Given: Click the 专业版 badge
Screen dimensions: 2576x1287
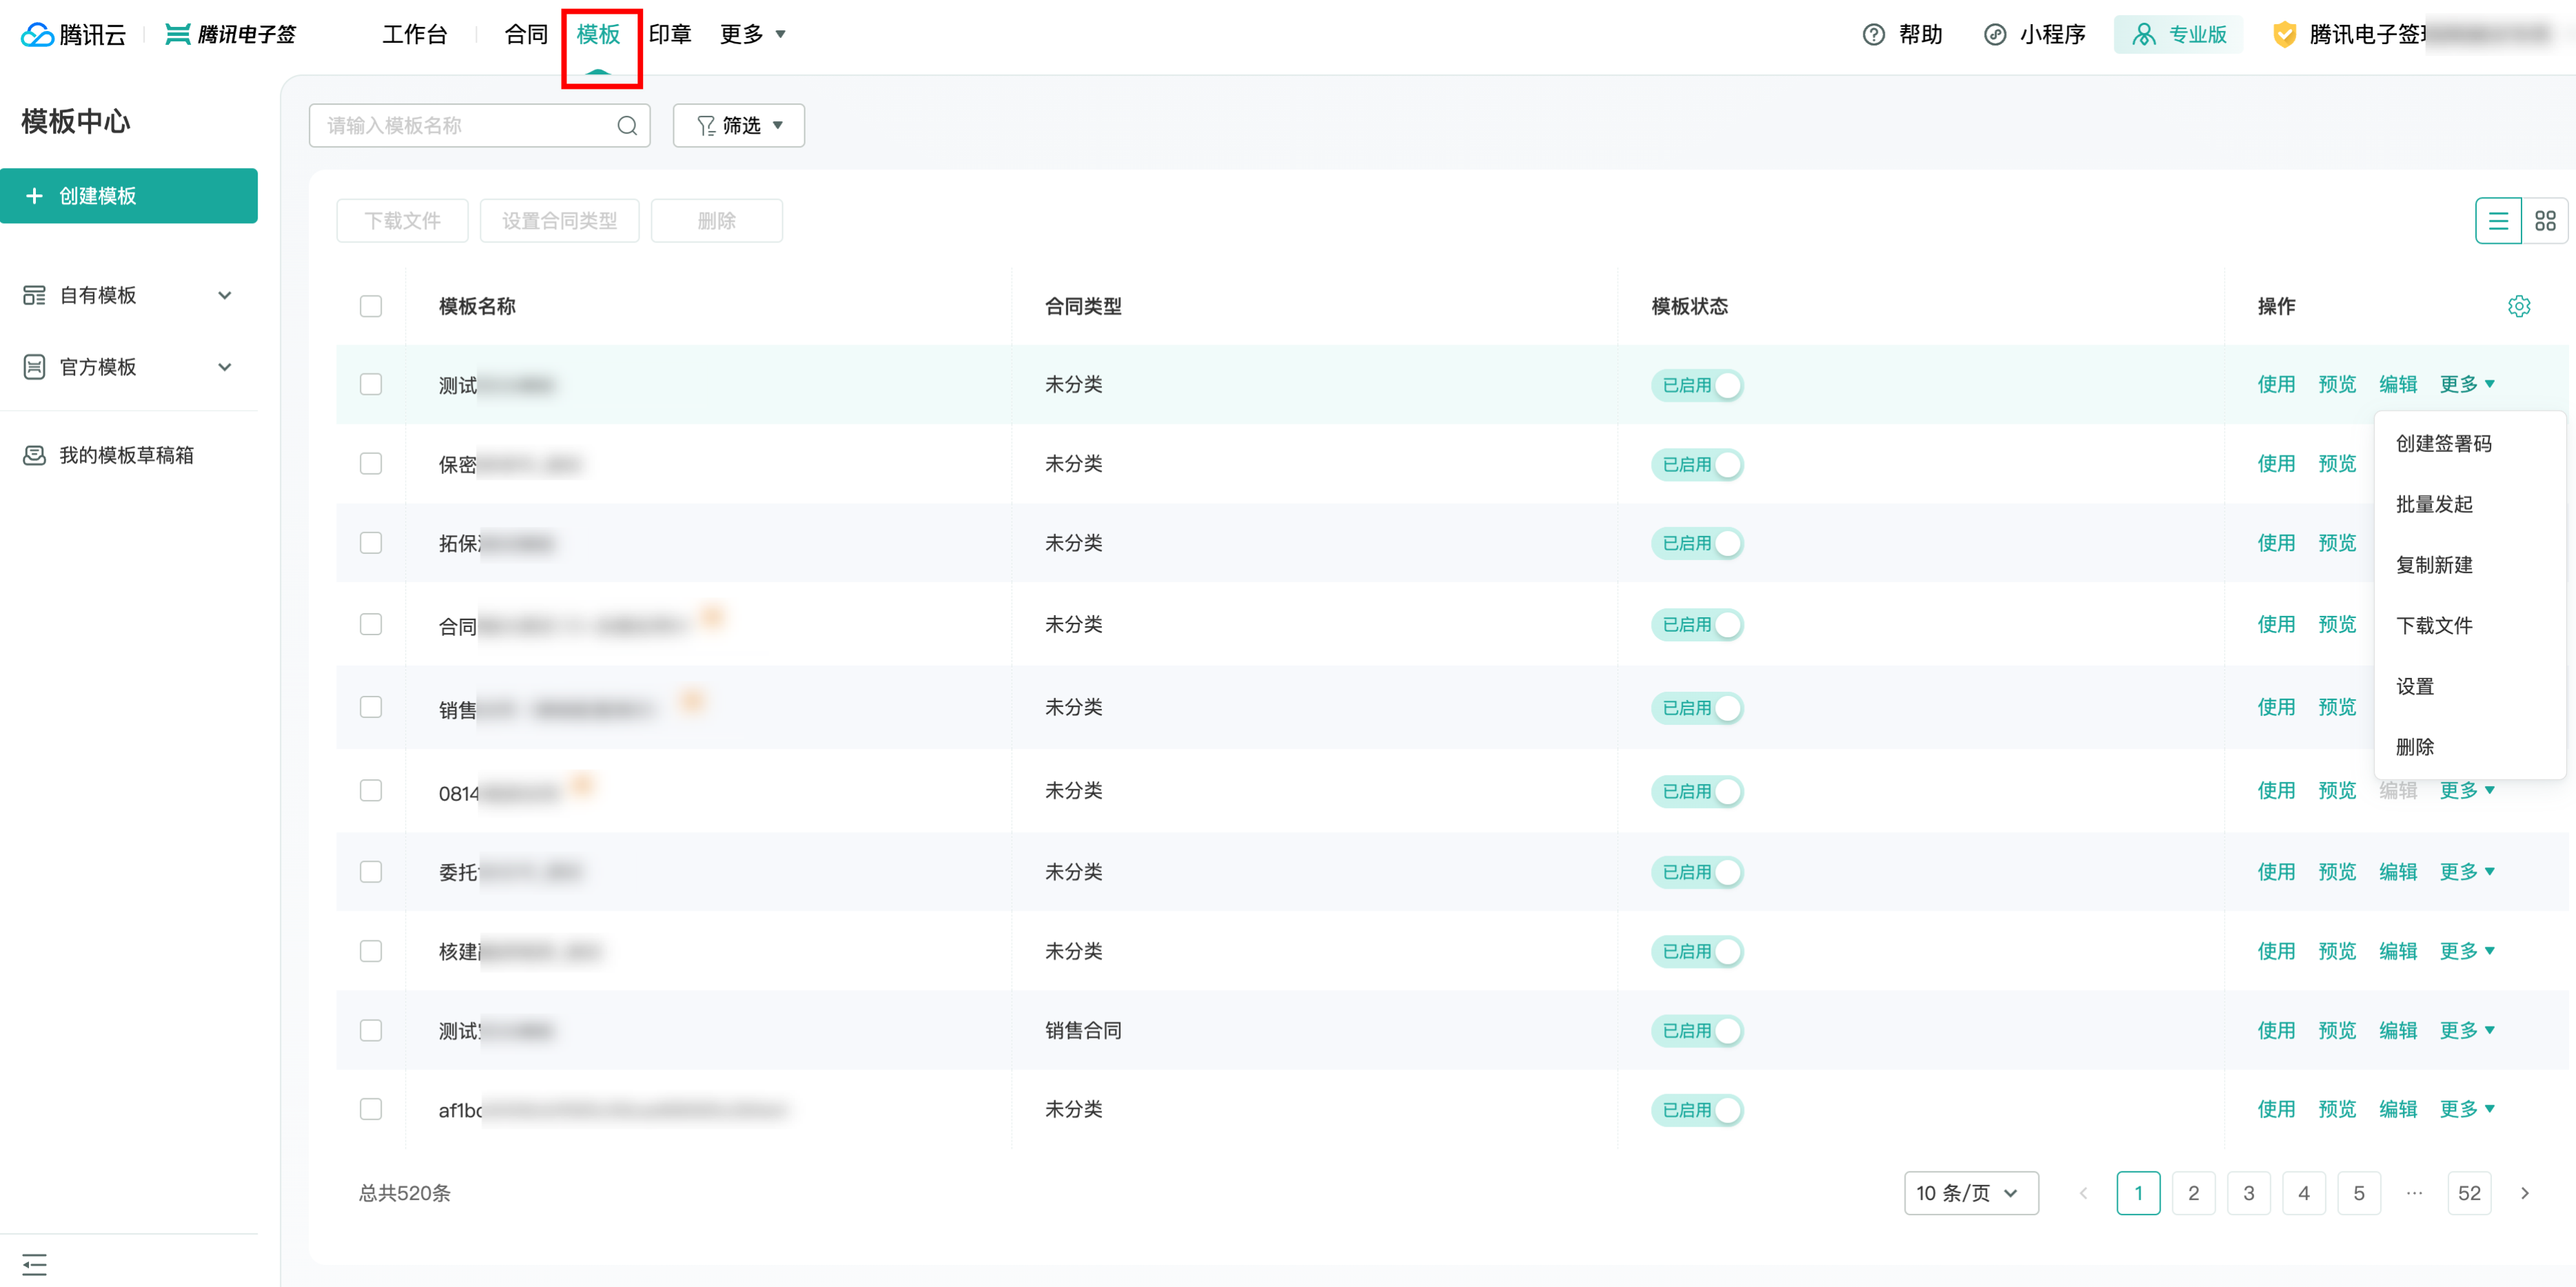Looking at the screenshot, I should [x=2178, y=35].
